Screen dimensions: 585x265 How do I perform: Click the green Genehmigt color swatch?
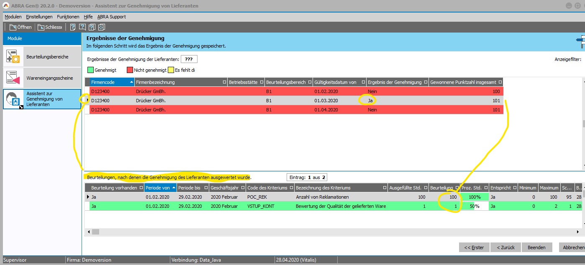click(90, 70)
